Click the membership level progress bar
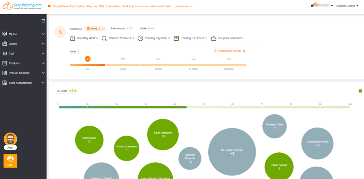Viewport: 364px width, 179px height. coord(158,65)
